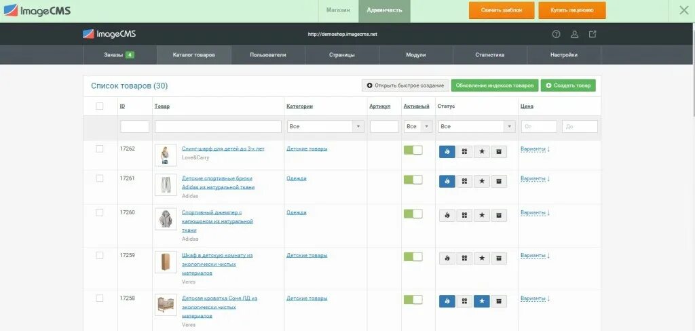Toggle gift status icon for product 17261

coord(464,181)
